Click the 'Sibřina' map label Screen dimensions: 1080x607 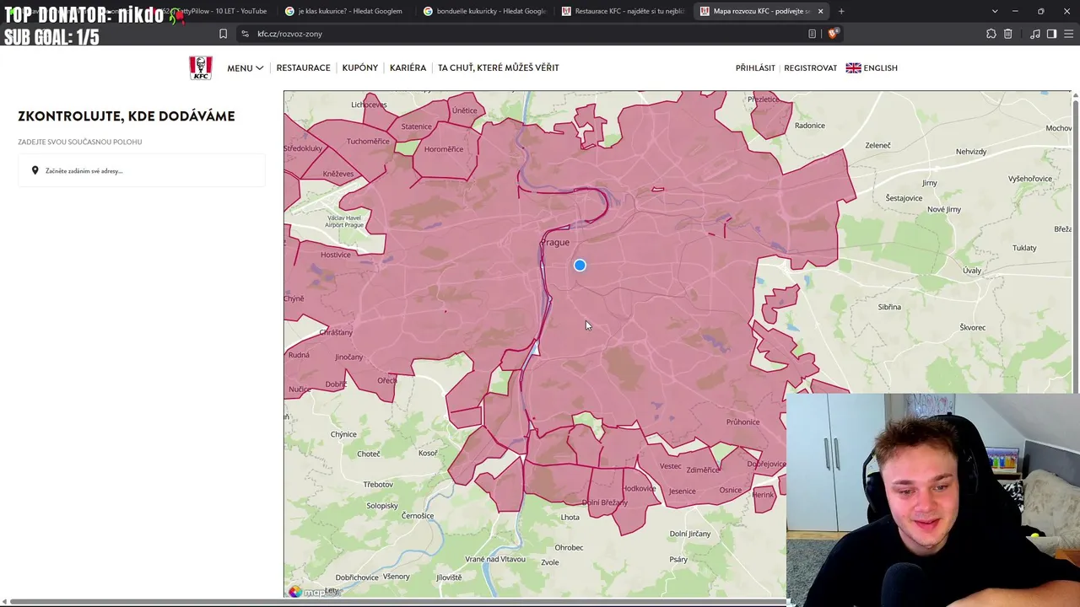(x=889, y=307)
